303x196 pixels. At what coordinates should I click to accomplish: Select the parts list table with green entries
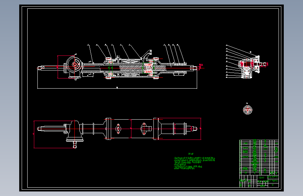tap(259, 157)
